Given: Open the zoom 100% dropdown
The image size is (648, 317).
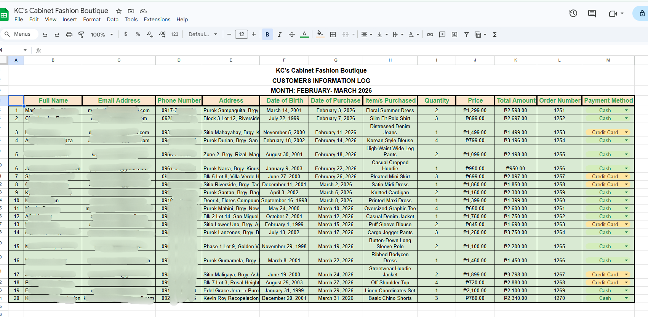Looking at the screenshot, I should tap(102, 35).
